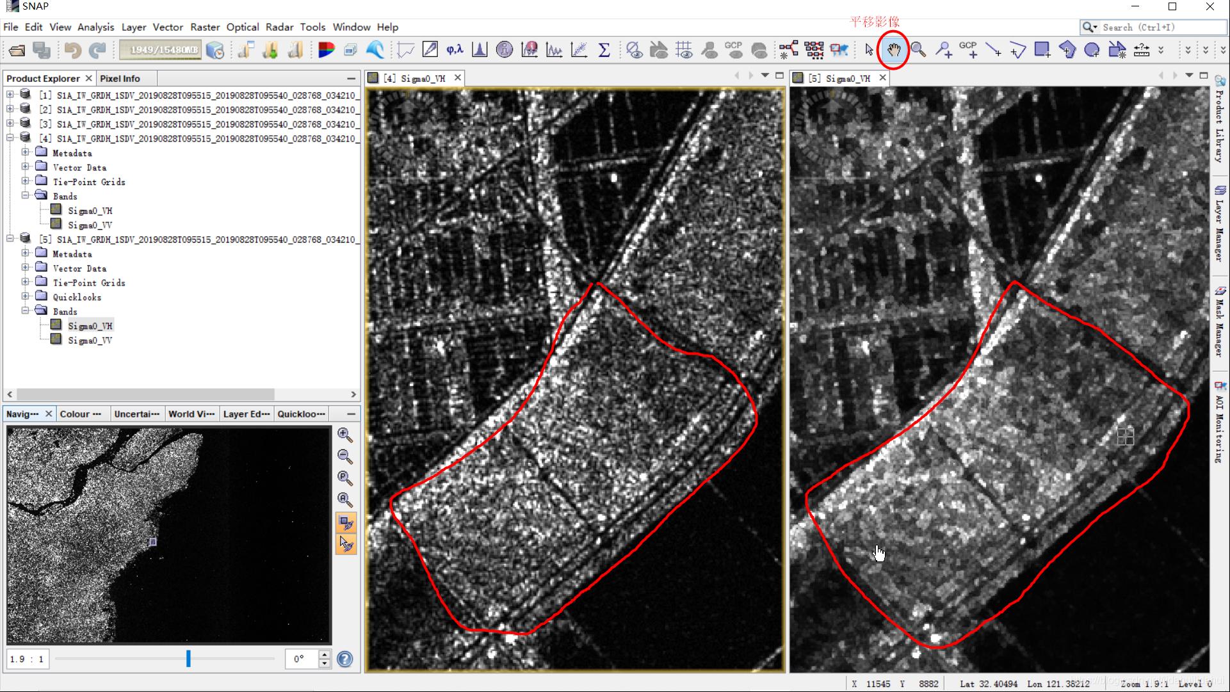Click the zoom factor 1.9 : 1 field

click(28, 659)
